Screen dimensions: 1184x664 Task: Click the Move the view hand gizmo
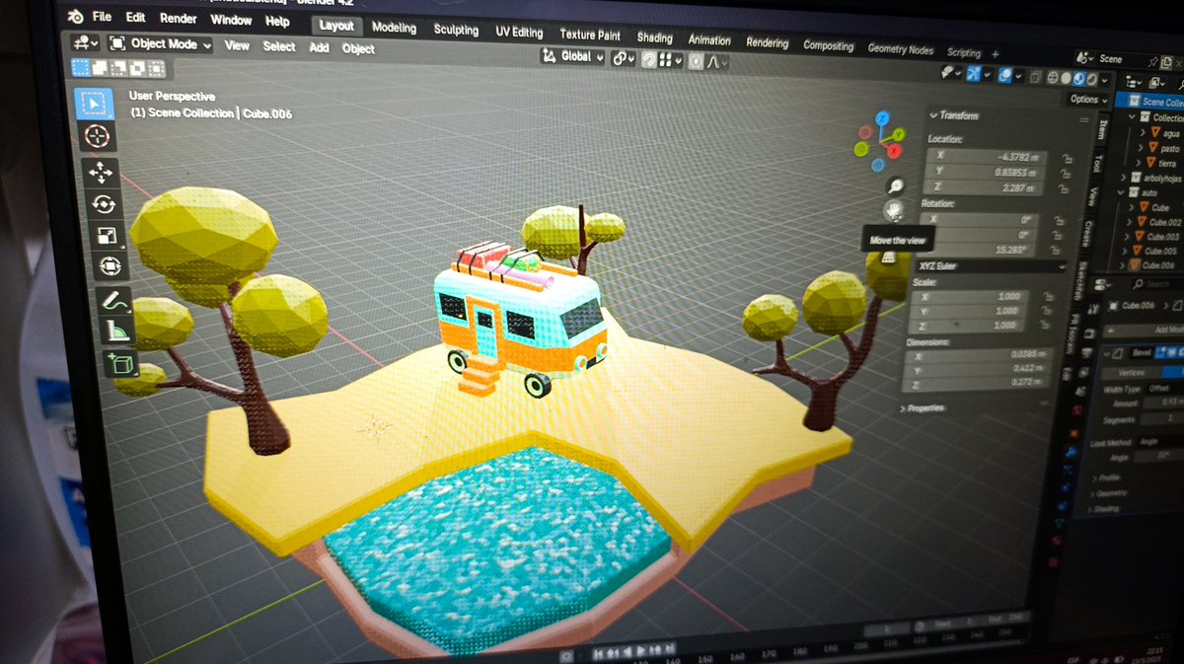[895, 209]
